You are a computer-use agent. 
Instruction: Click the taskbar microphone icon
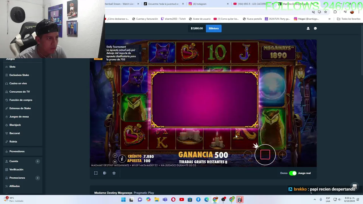tap(321, 200)
